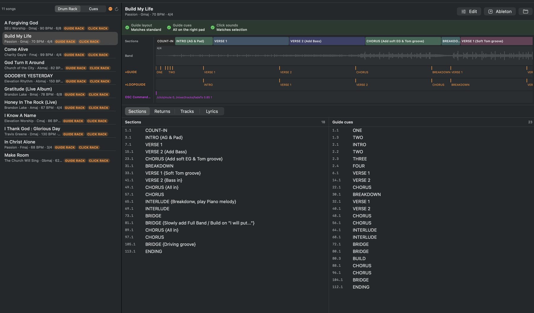Select song GOODBYE YESTERDAY
The width and height of the screenshot is (534, 313).
tap(60, 78)
